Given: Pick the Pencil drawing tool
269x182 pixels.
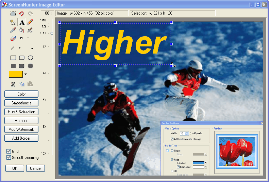Looking at the screenshot, I should [x=30, y=22].
